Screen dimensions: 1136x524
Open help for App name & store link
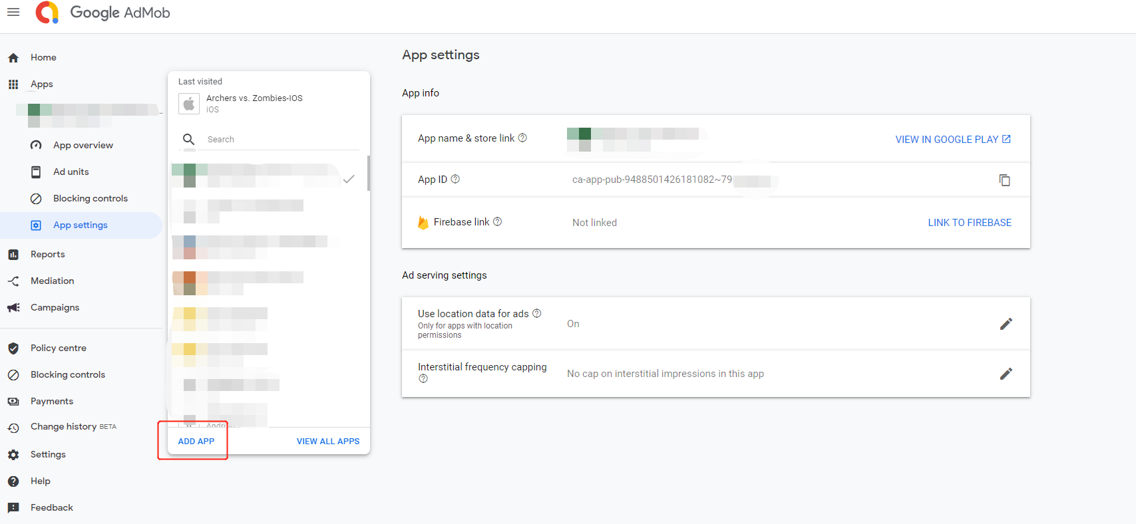tap(522, 138)
